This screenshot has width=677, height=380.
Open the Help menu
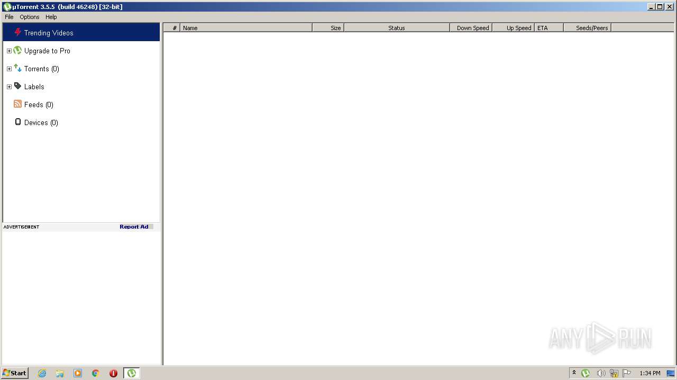click(51, 17)
